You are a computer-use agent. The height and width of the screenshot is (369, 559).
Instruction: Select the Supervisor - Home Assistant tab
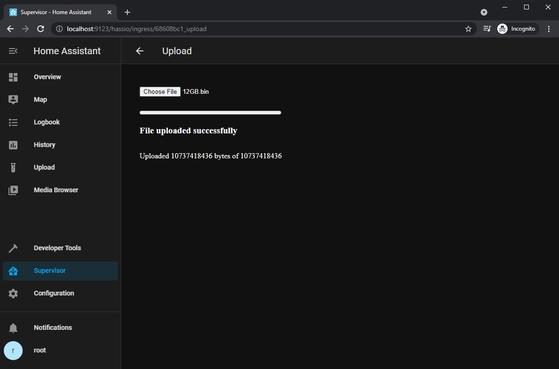point(60,12)
